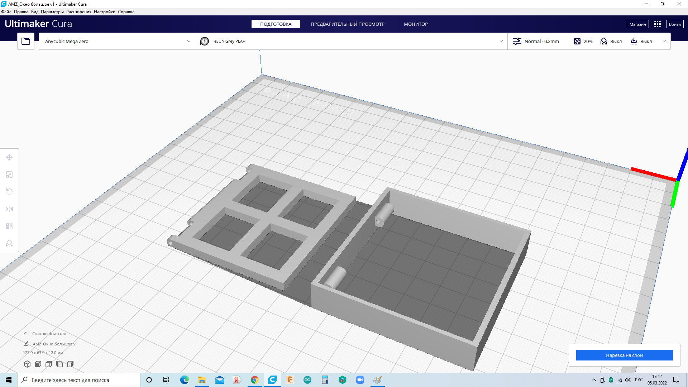Select the Move tool in left toolbar

tap(9, 157)
